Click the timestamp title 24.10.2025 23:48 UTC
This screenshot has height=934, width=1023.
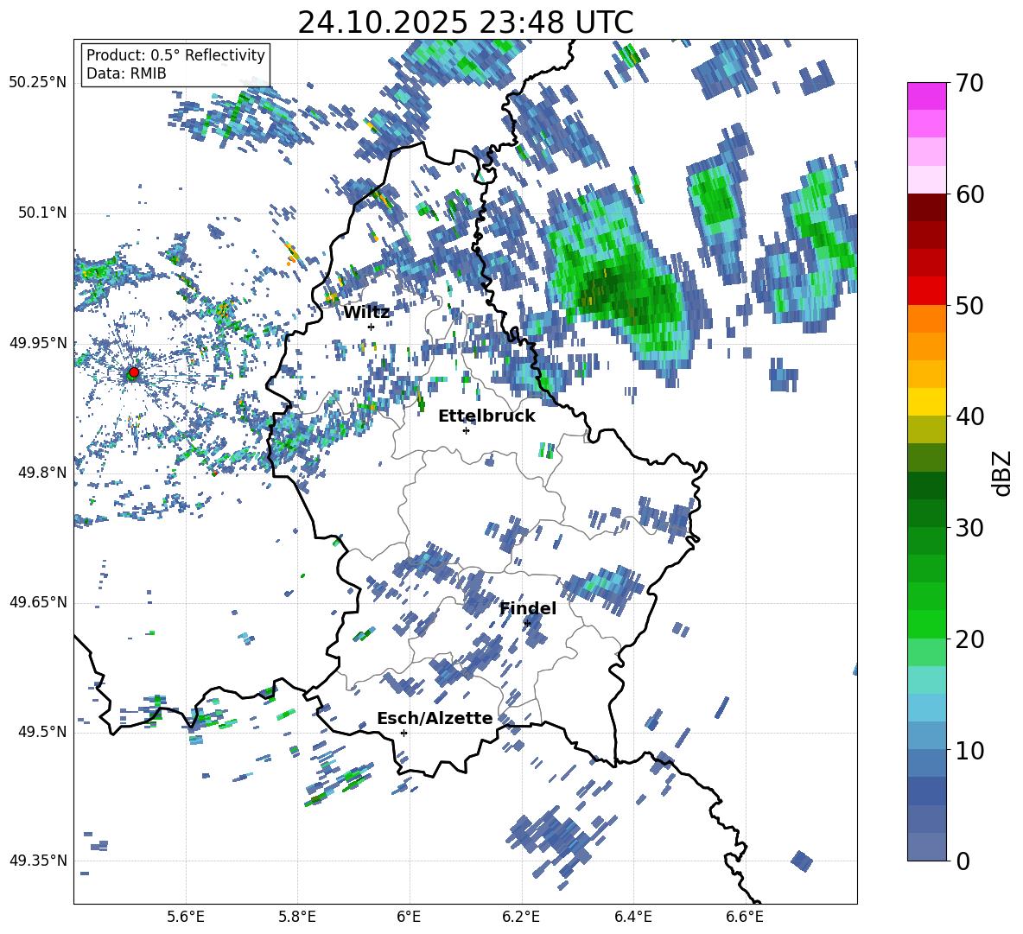[x=465, y=22]
